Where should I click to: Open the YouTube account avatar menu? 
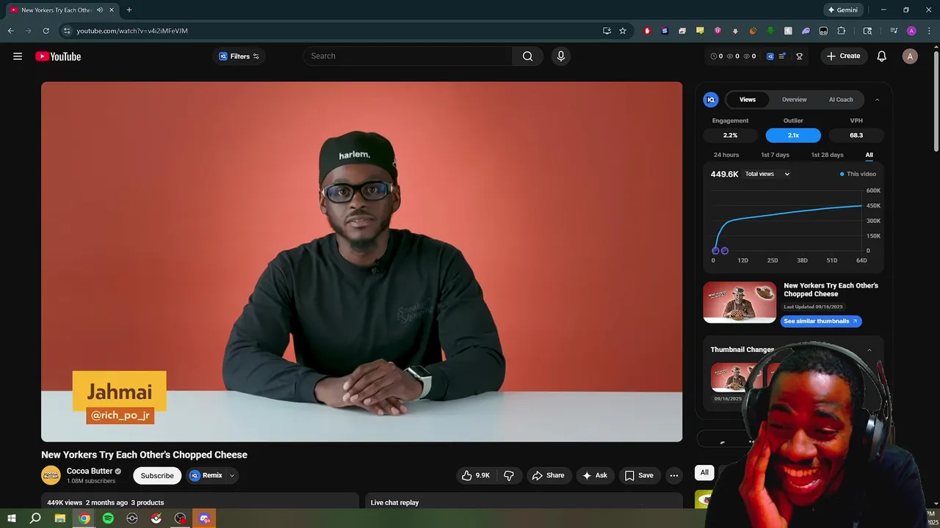910,56
